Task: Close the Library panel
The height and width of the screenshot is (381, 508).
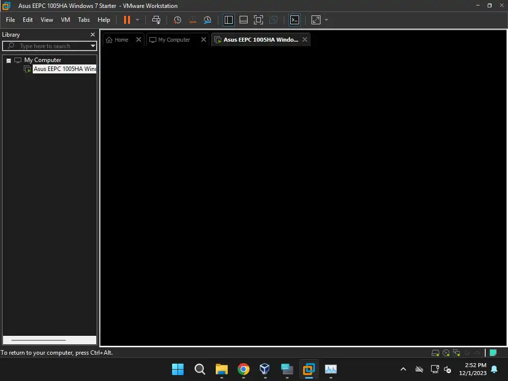Action: 93,34
